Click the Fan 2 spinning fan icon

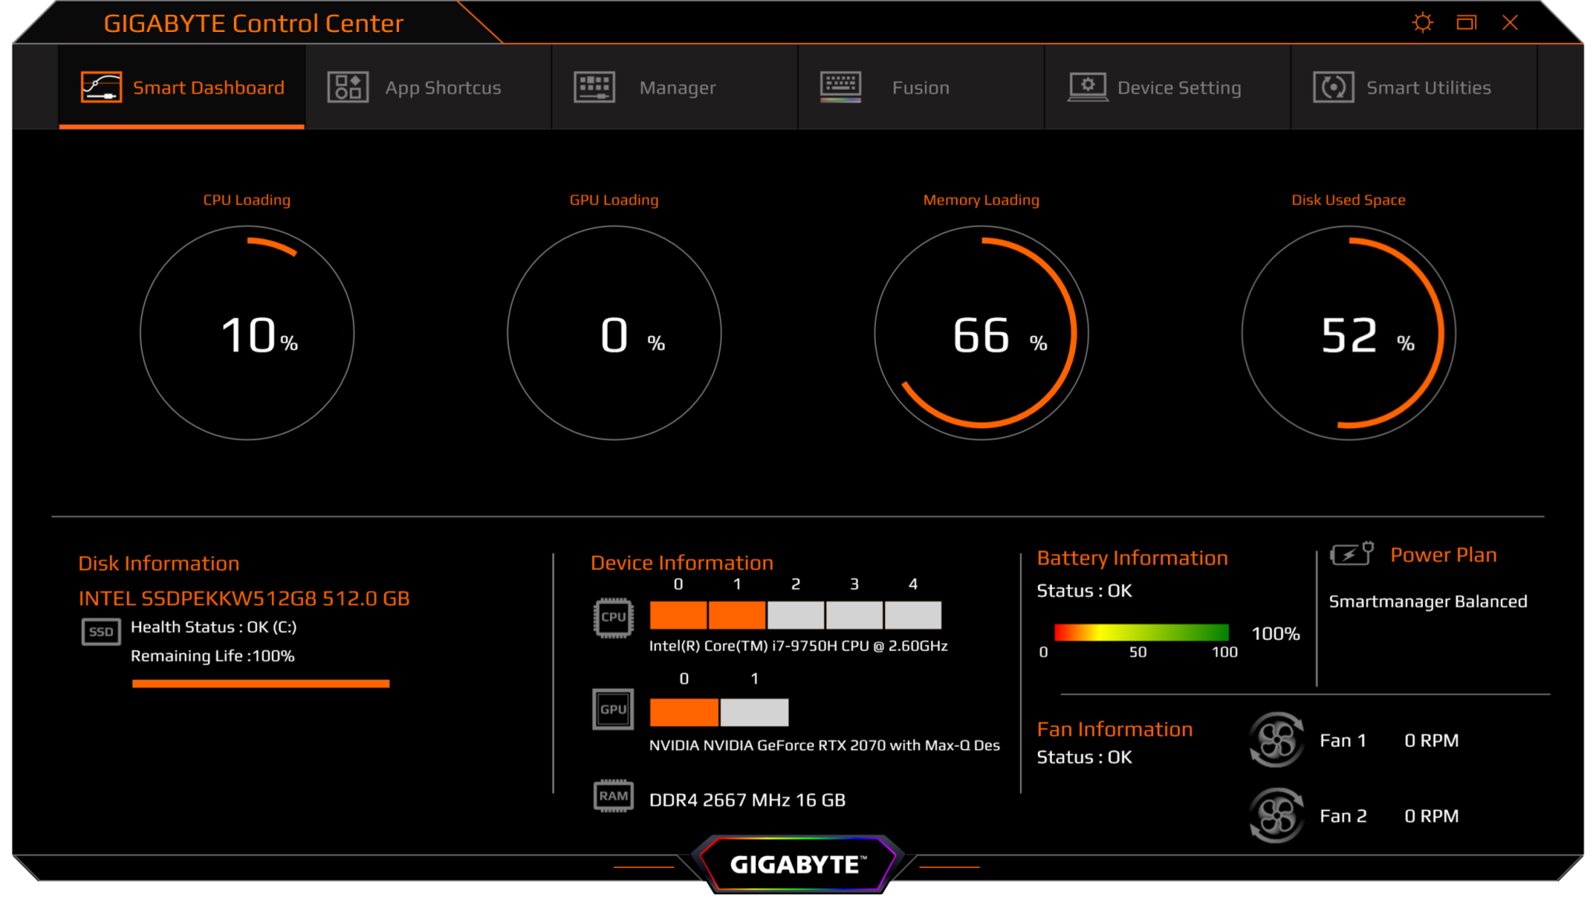[x=1276, y=815]
